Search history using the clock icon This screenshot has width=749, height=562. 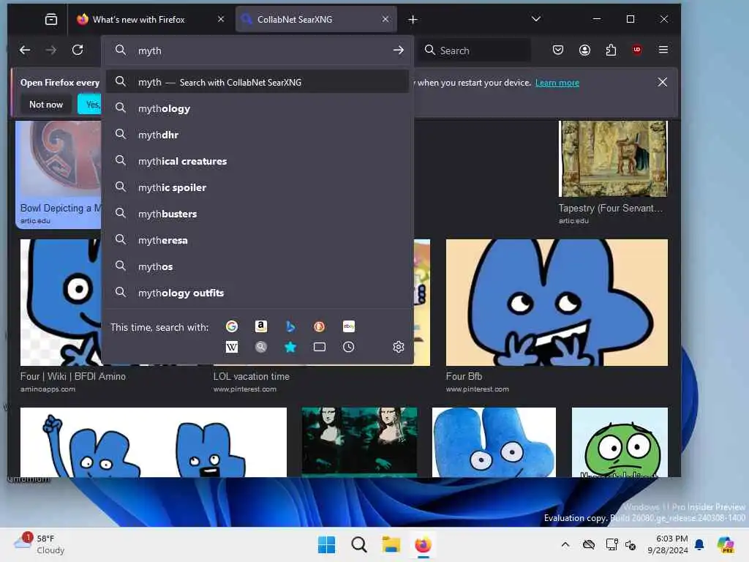point(349,347)
